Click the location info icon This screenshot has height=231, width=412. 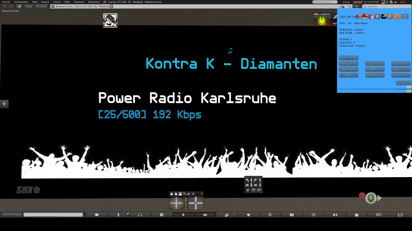pos(53,6)
